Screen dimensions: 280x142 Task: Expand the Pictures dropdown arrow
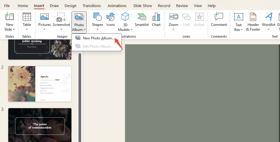point(45,29)
